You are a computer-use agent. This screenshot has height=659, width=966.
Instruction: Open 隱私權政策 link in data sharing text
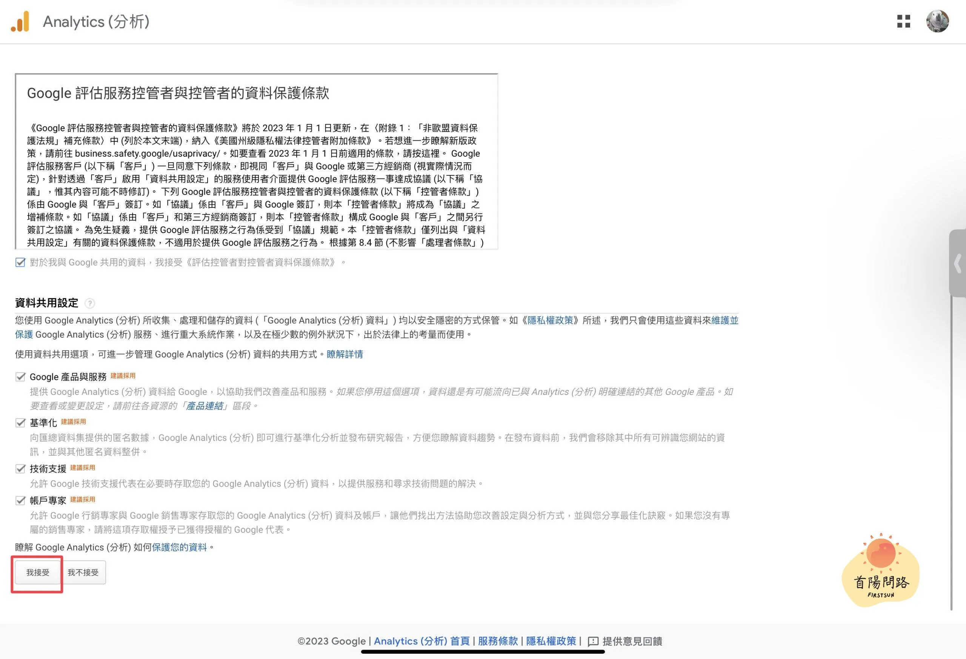(x=550, y=320)
